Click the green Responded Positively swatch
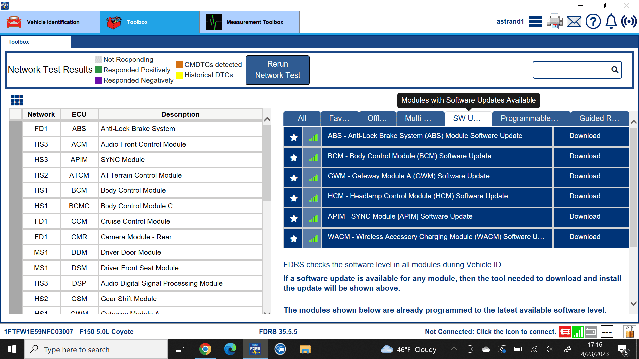Image resolution: width=639 pixels, height=359 pixels. (99, 70)
